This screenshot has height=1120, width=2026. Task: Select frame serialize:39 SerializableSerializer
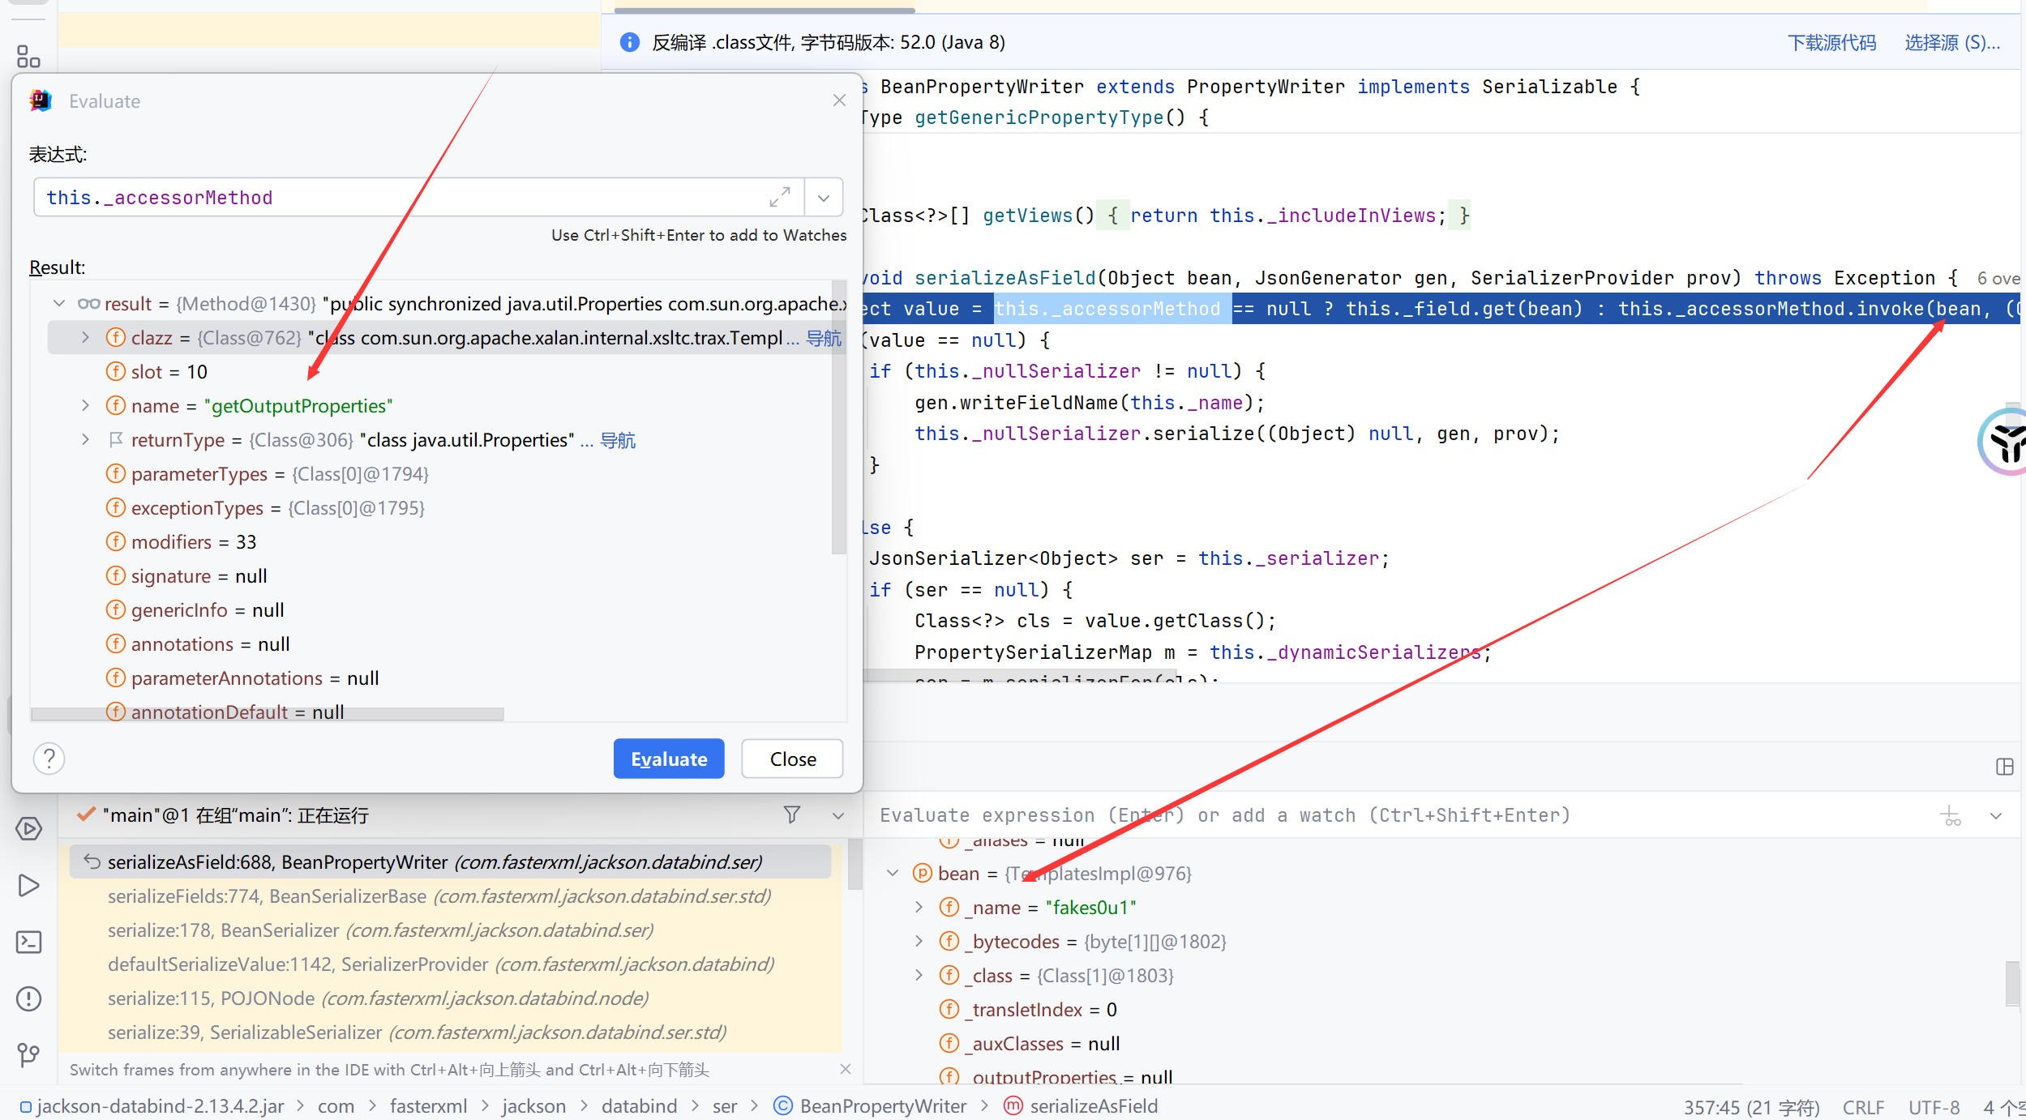click(x=450, y=1032)
